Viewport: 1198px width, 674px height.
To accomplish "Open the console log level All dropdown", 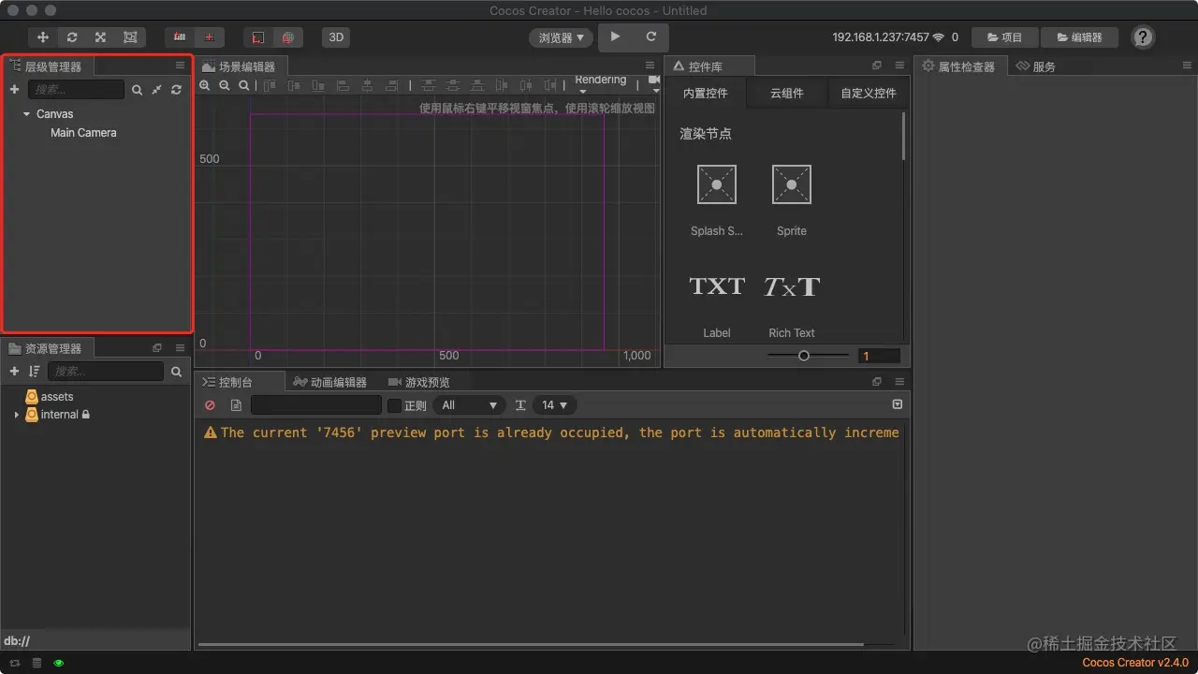I will pyautogui.click(x=469, y=405).
